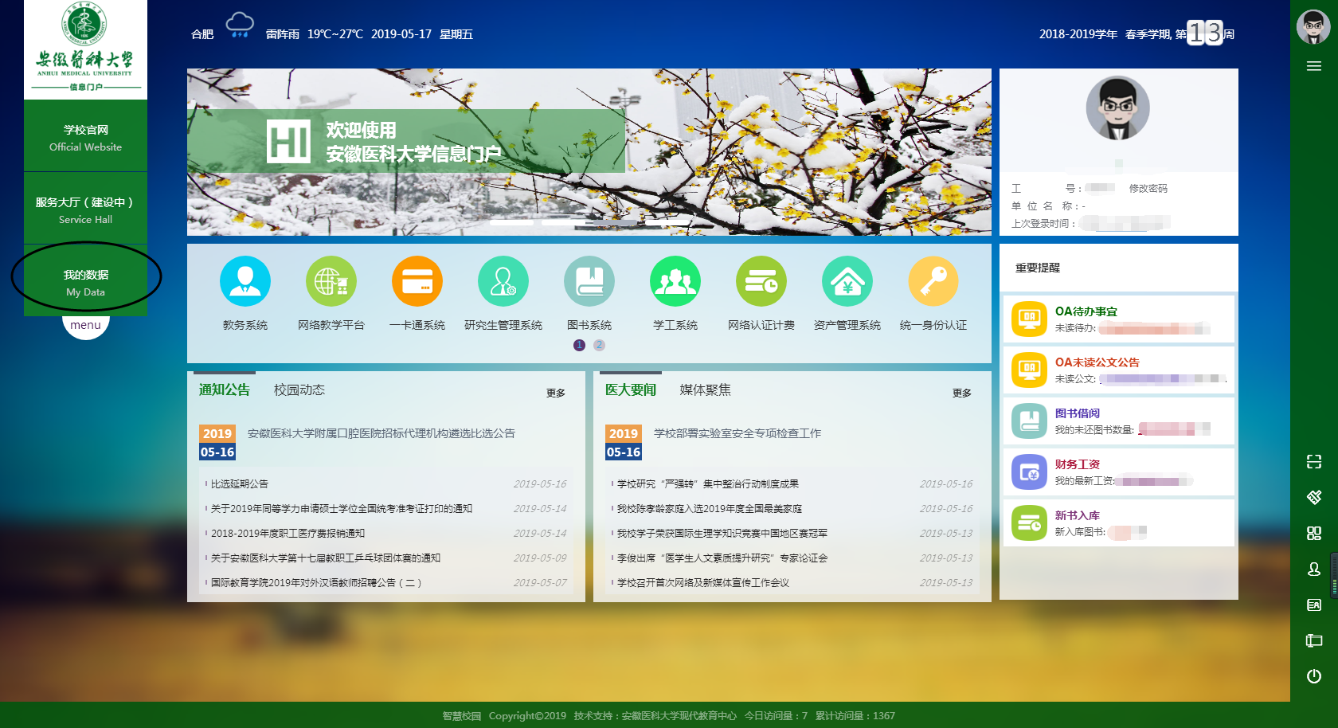This screenshot has width=1338, height=728.
Task: Launch the 学工系统 icon
Action: pos(675,282)
